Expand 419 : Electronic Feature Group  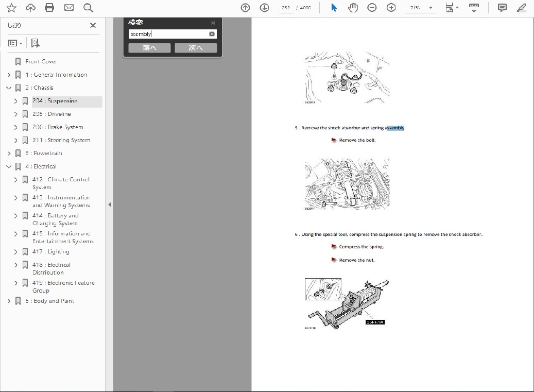pos(15,283)
